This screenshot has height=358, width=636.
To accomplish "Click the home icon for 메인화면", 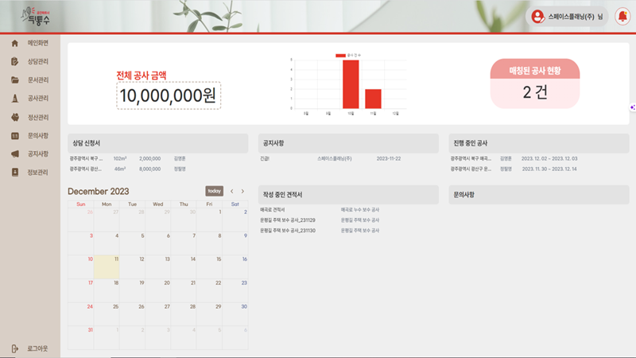I will [x=15, y=43].
